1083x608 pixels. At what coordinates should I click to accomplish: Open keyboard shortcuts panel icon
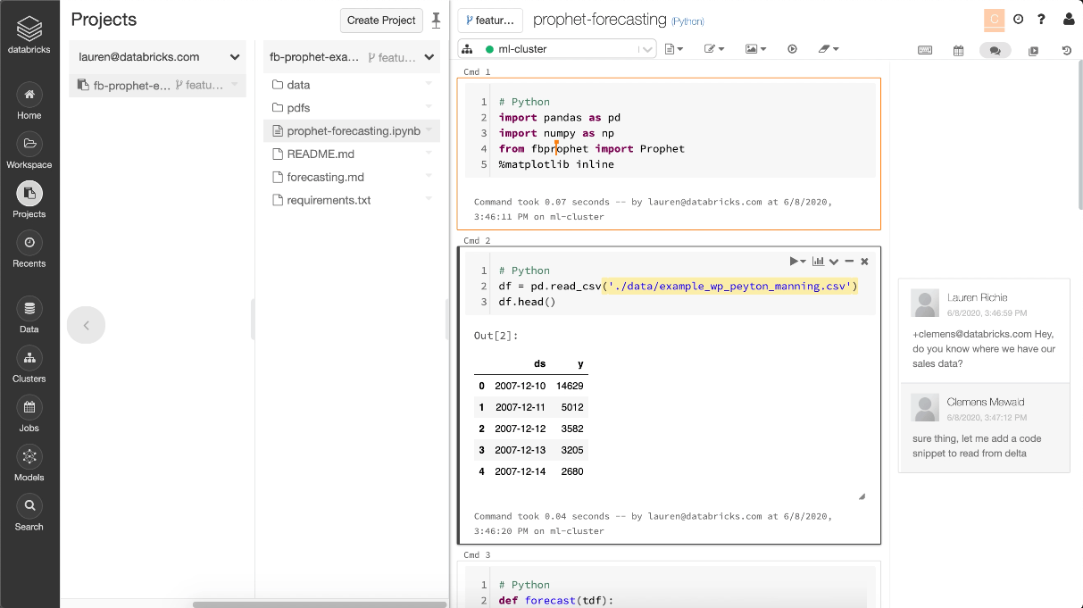925,51
